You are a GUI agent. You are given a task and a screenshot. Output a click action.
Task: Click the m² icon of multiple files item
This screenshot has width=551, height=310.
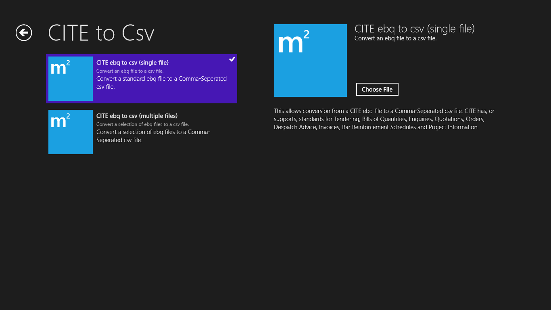71,132
